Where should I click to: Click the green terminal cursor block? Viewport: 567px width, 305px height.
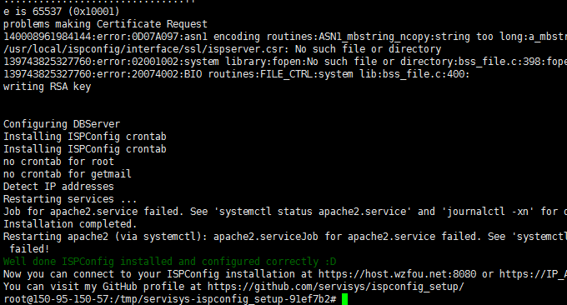click(x=344, y=299)
